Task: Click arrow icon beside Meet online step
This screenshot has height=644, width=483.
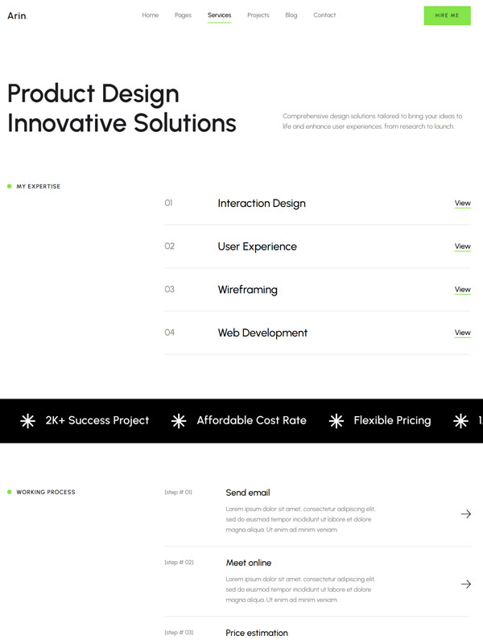Action: [x=465, y=584]
